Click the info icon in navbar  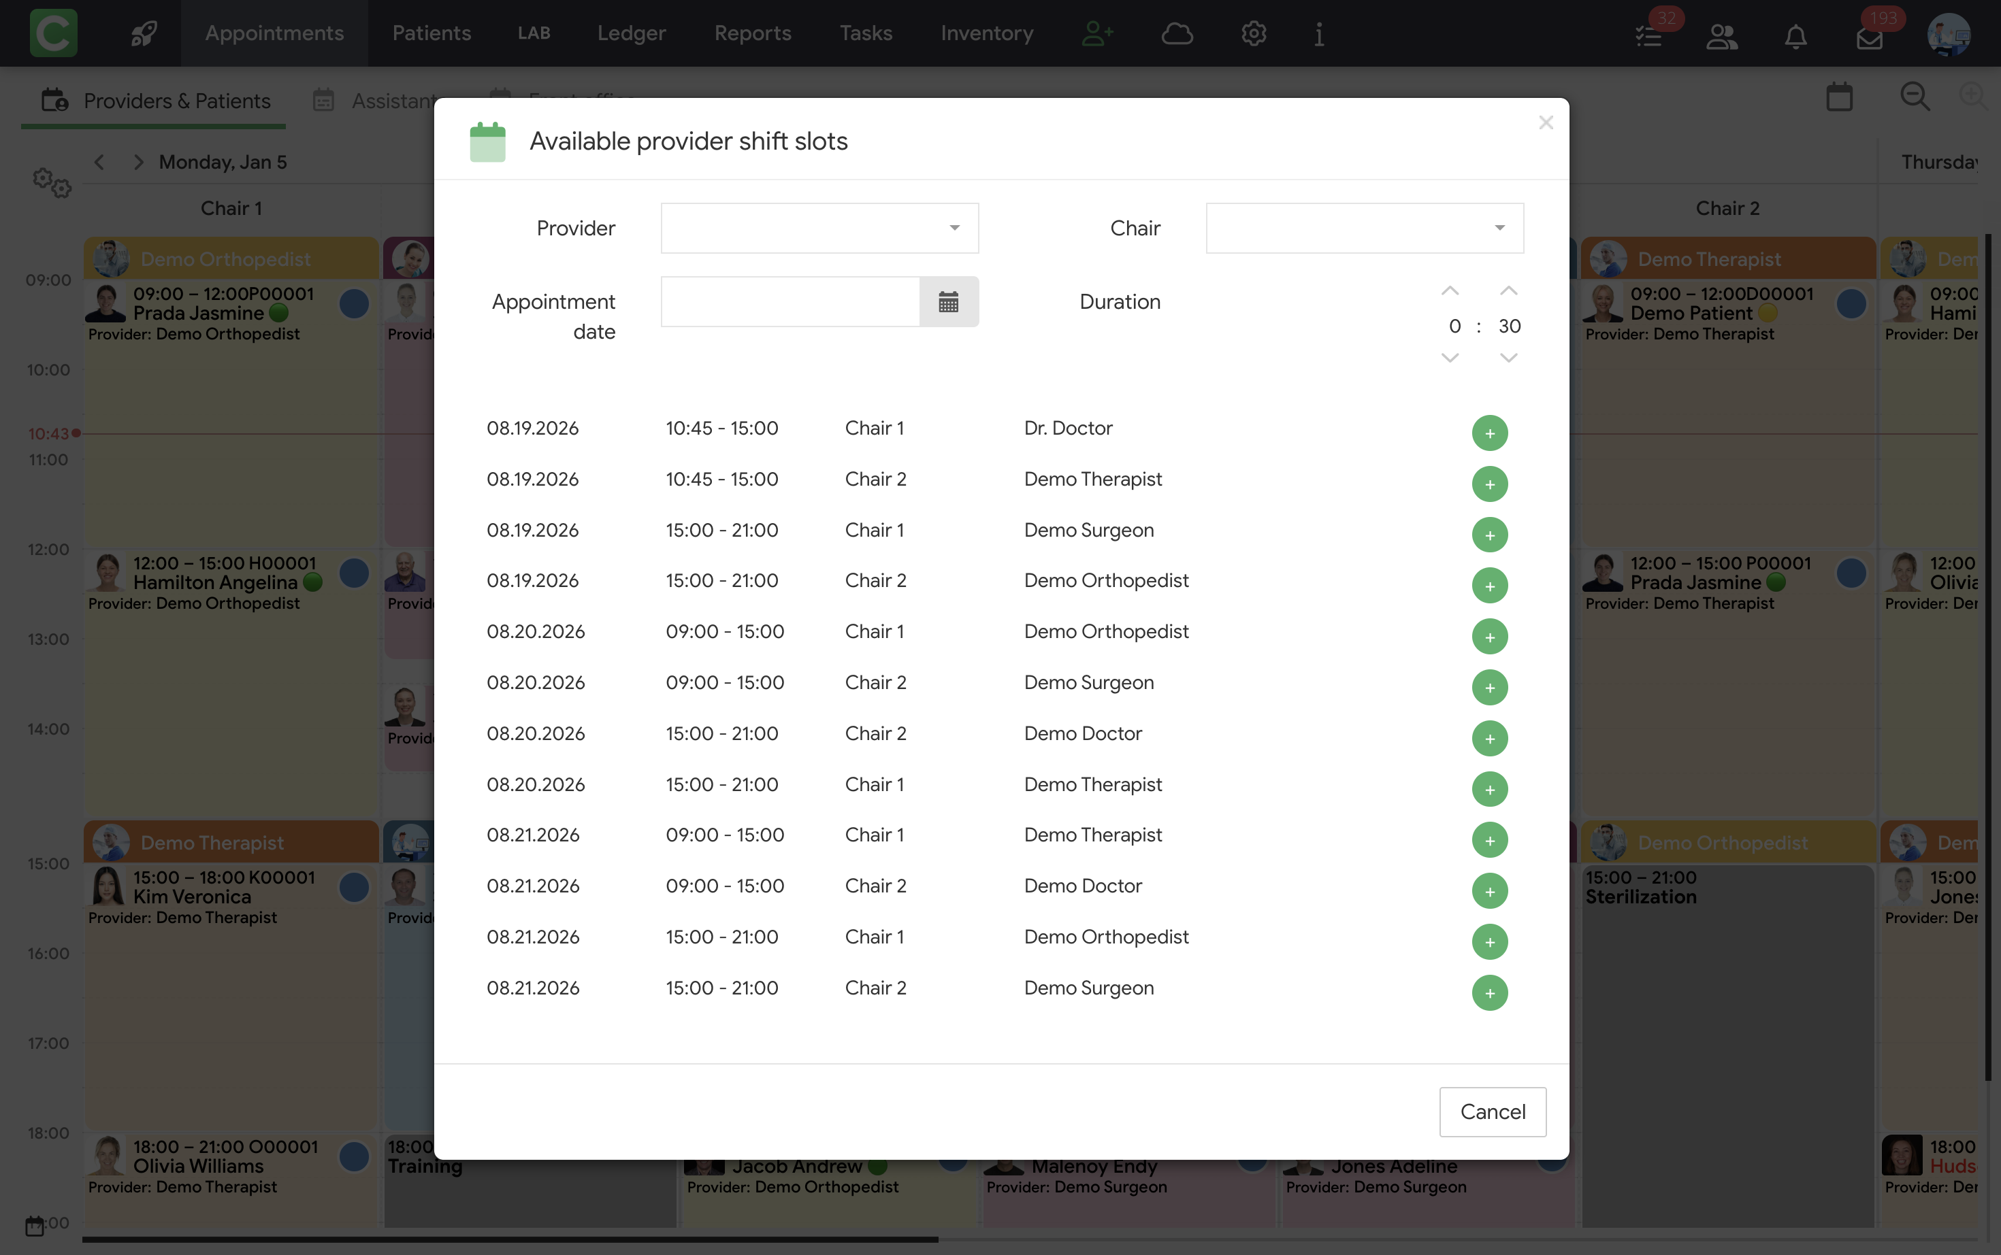pos(1318,34)
